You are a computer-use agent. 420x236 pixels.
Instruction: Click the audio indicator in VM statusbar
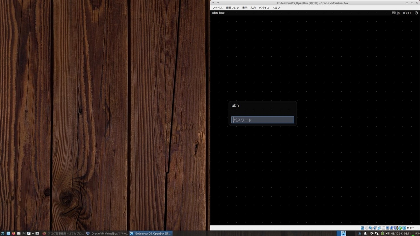(x=371, y=228)
